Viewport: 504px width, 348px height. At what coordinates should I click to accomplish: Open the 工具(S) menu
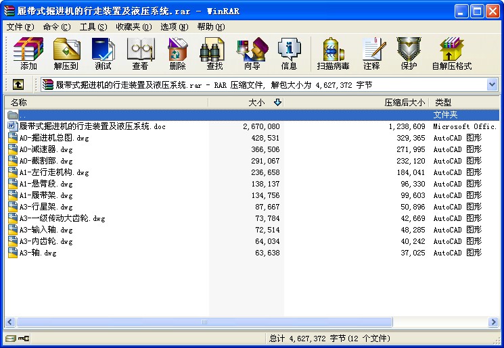pos(93,26)
